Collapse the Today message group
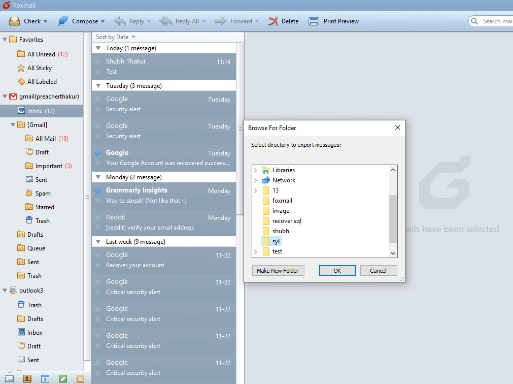Viewport: 513px width, 384px height. (x=98, y=48)
